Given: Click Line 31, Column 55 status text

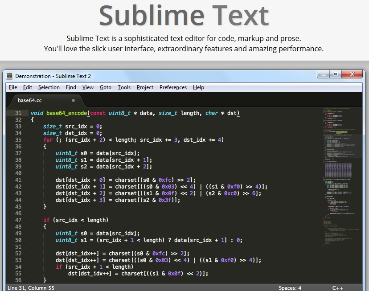Looking at the screenshot, I should coord(31,288).
